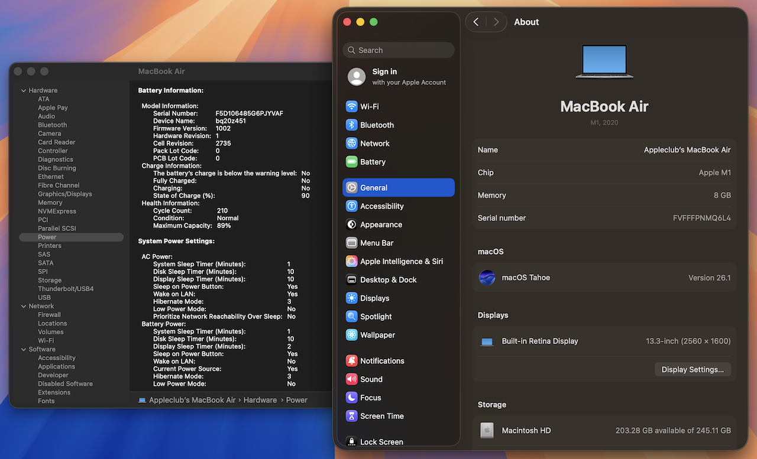The height and width of the screenshot is (459, 757).
Task: Collapse the Software disclosure triangle
Action: click(x=24, y=349)
